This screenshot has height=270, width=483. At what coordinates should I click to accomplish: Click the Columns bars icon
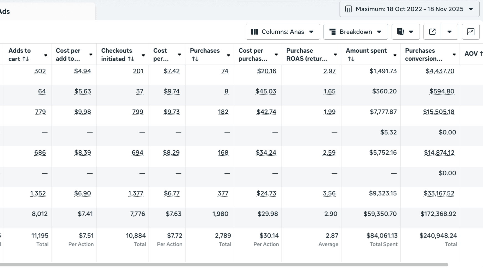[x=255, y=32]
